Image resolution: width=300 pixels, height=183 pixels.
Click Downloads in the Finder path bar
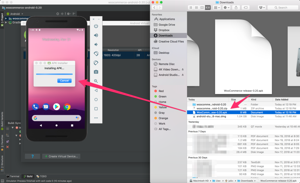click(245, 181)
